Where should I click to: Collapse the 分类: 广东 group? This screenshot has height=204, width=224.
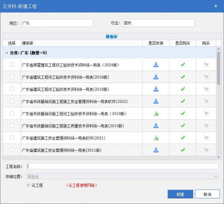tap(7, 53)
